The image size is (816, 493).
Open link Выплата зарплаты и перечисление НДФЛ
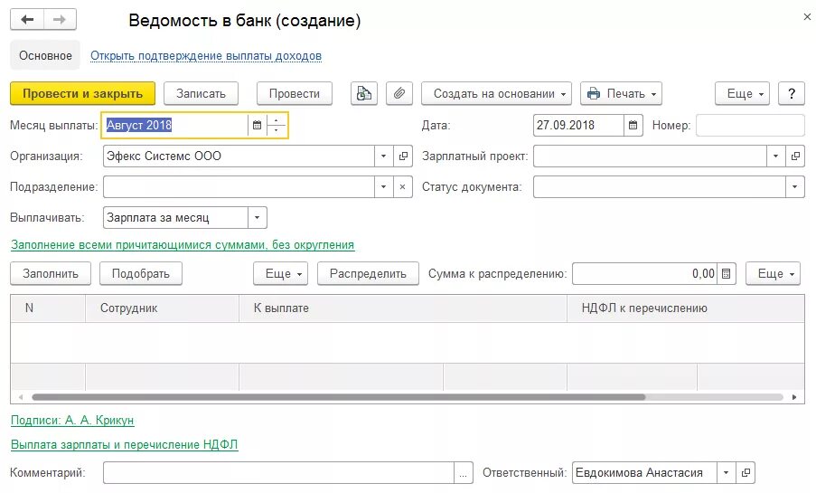click(124, 445)
